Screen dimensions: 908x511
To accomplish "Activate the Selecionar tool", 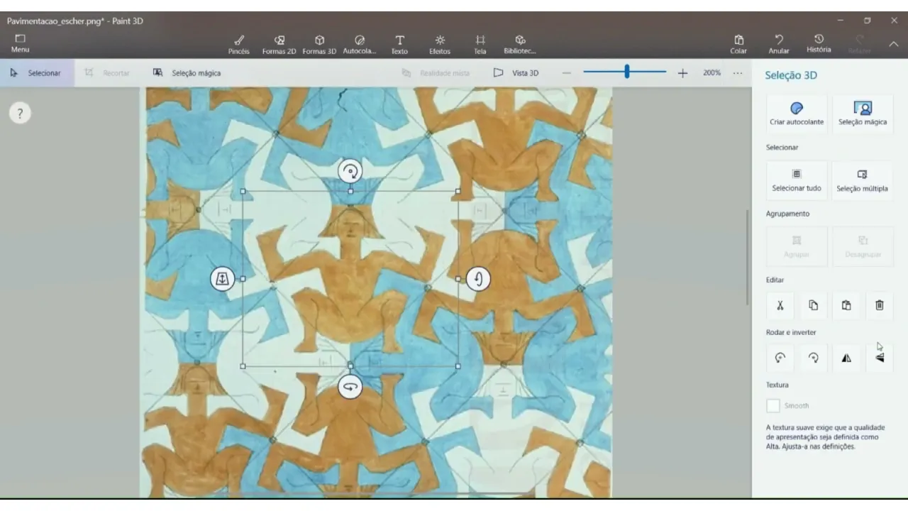I will click(x=37, y=72).
